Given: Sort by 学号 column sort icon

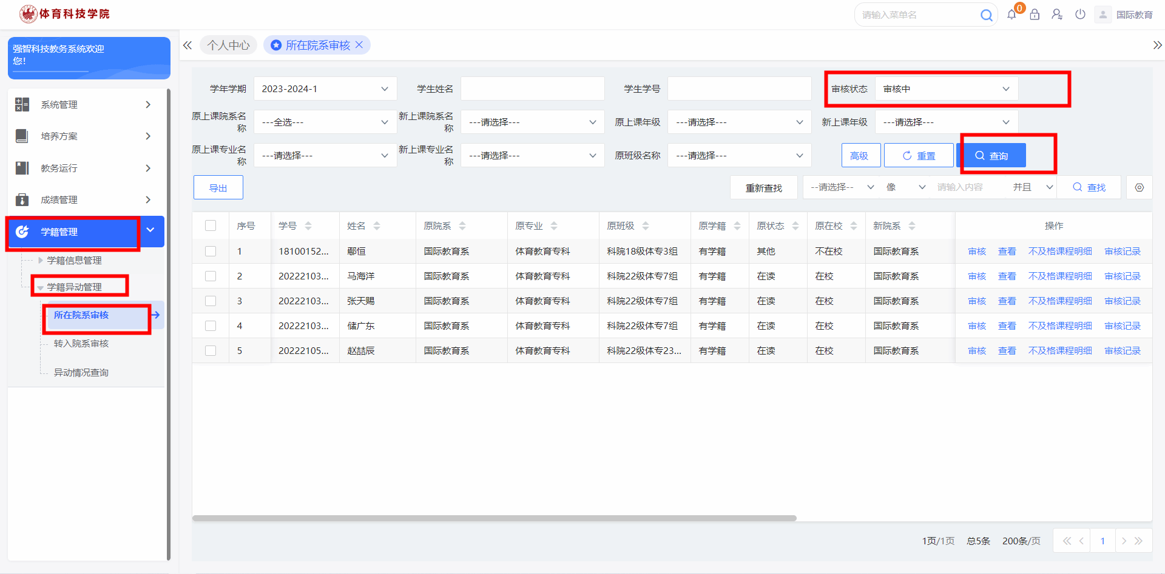Looking at the screenshot, I should point(308,226).
